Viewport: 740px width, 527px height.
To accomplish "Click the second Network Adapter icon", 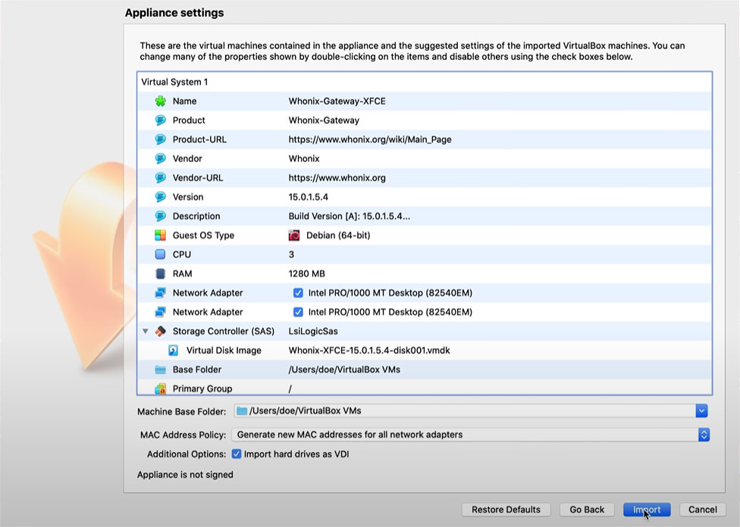I will 161,312.
